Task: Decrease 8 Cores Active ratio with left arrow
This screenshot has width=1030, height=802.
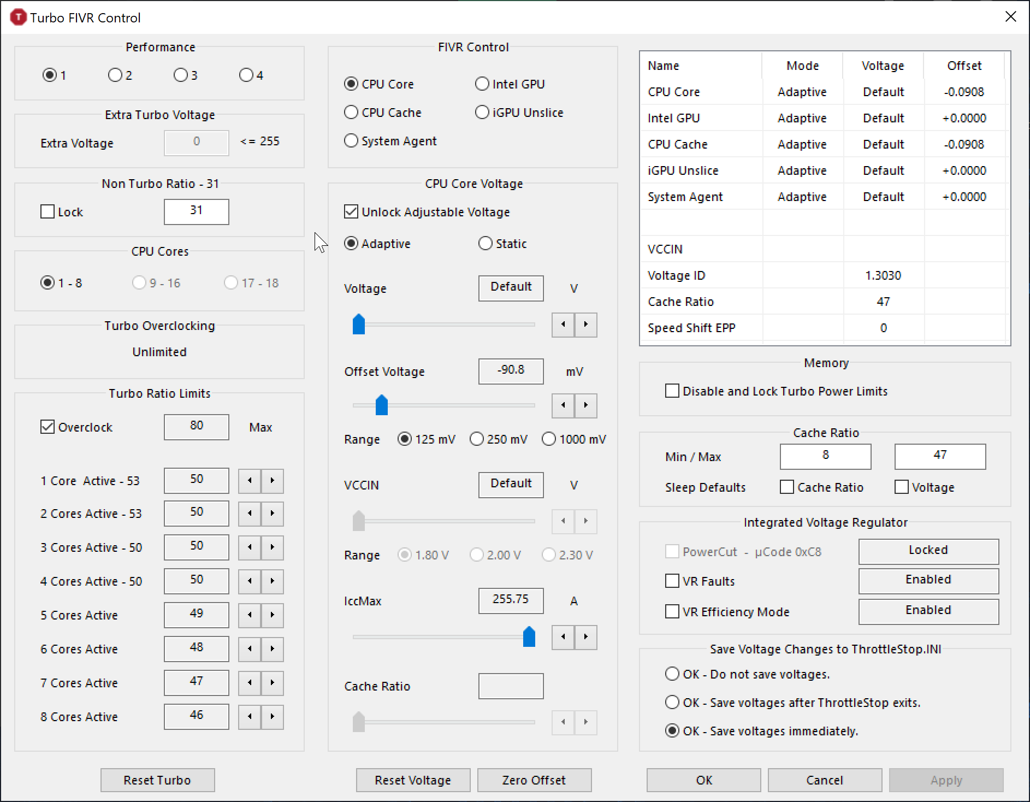Action: (x=250, y=717)
